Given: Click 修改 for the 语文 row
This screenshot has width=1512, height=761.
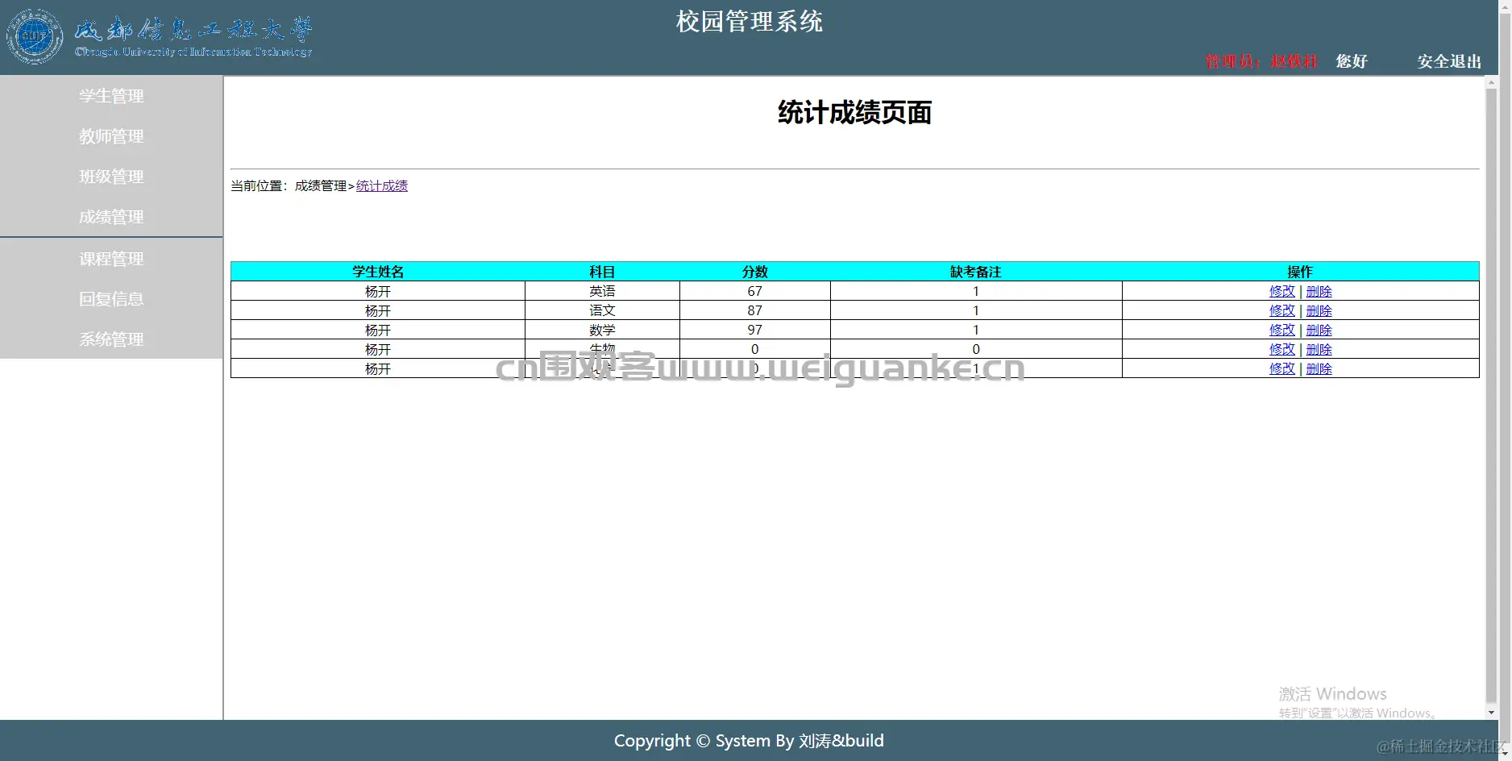Looking at the screenshot, I should tap(1281, 310).
